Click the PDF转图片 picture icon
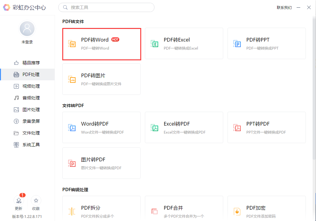316x221 pixels. (x=72, y=79)
